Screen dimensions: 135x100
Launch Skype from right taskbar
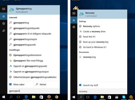(124, 97)
